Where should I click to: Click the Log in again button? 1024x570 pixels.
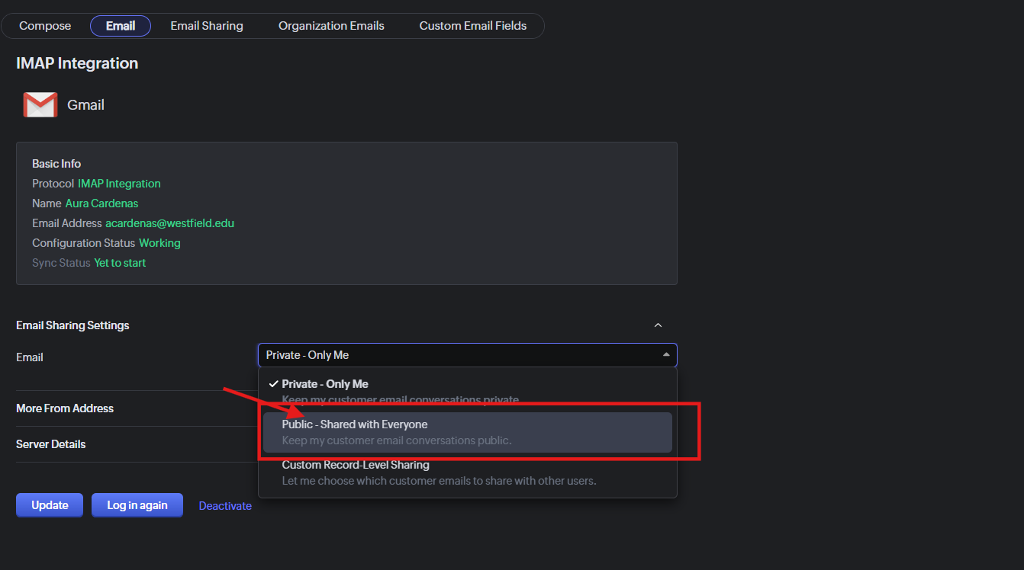coord(137,505)
